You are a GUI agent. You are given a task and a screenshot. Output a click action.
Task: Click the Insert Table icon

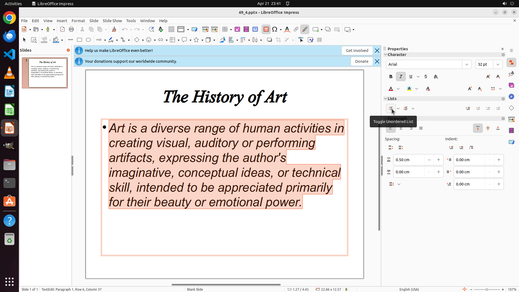tap(225, 29)
